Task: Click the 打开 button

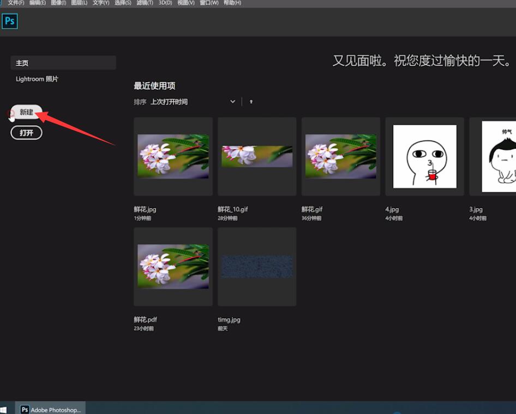Action: [x=26, y=133]
